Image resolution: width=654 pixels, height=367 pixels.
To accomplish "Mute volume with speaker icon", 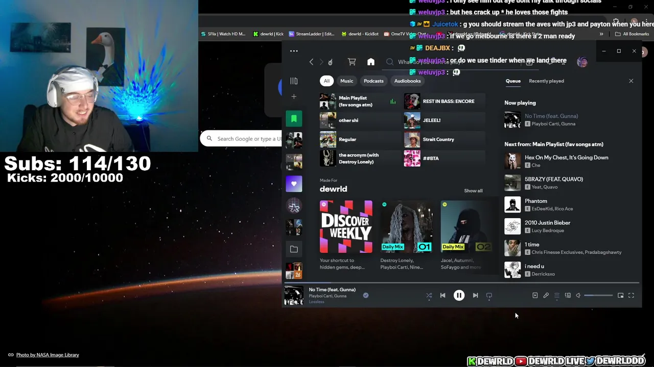I will pyautogui.click(x=578, y=295).
